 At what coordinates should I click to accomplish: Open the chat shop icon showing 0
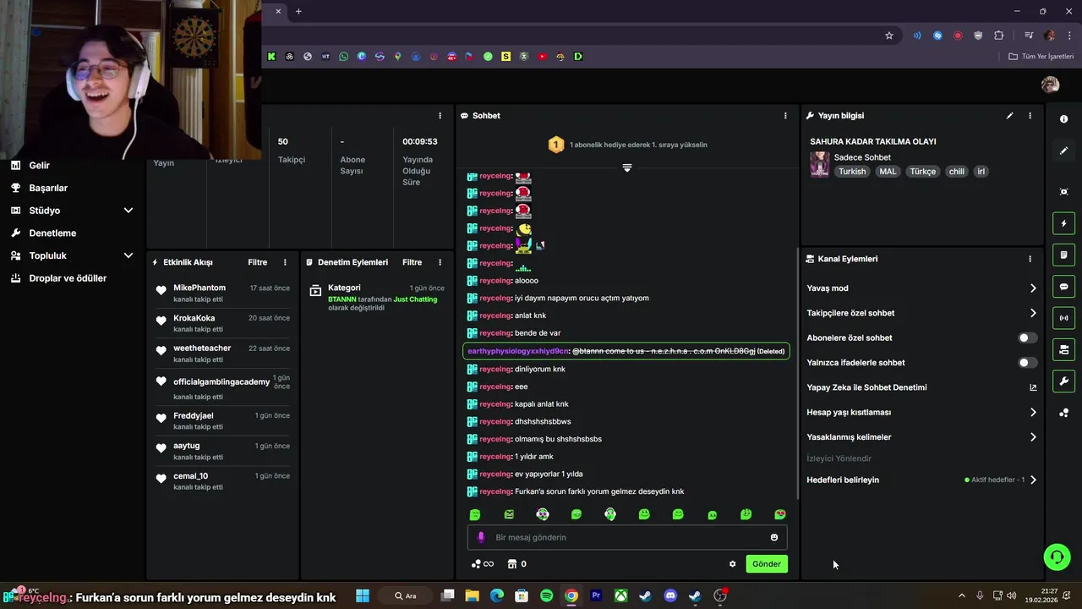click(x=517, y=564)
